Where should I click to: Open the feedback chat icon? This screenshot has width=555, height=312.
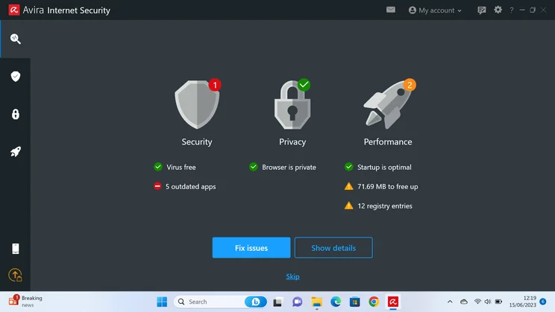coord(481,10)
